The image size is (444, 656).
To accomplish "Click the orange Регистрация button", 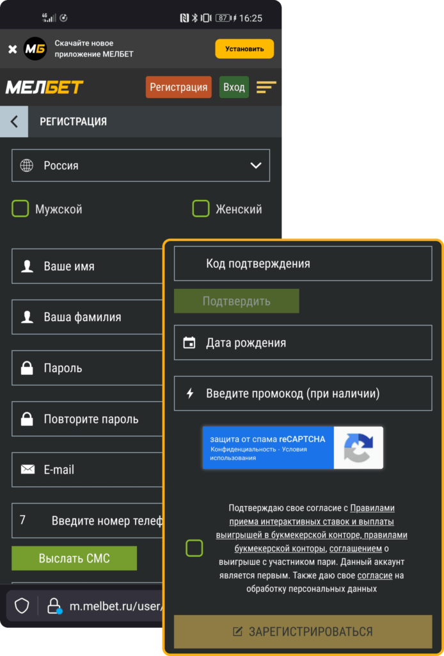I will [x=178, y=87].
